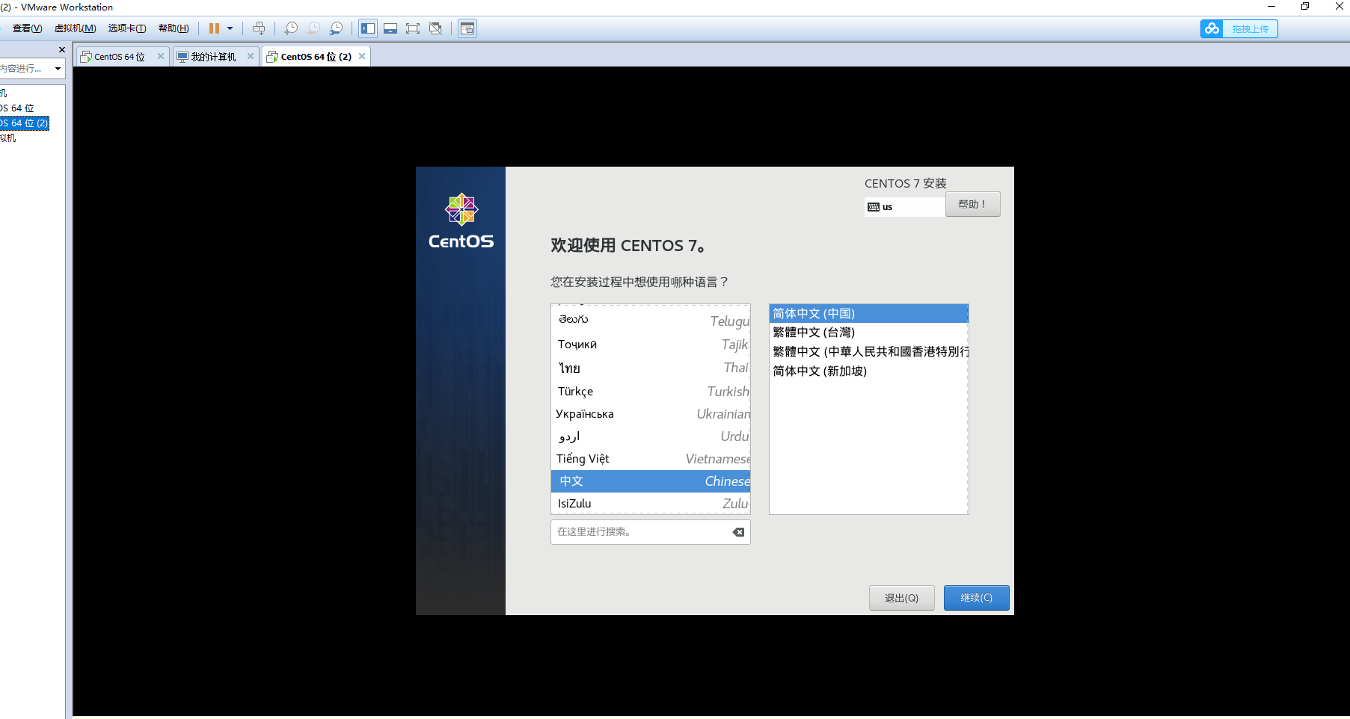The height and width of the screenshot is (719, 1350).
Task: Select Telugu in the language list
Action: (x=651, y=321)
